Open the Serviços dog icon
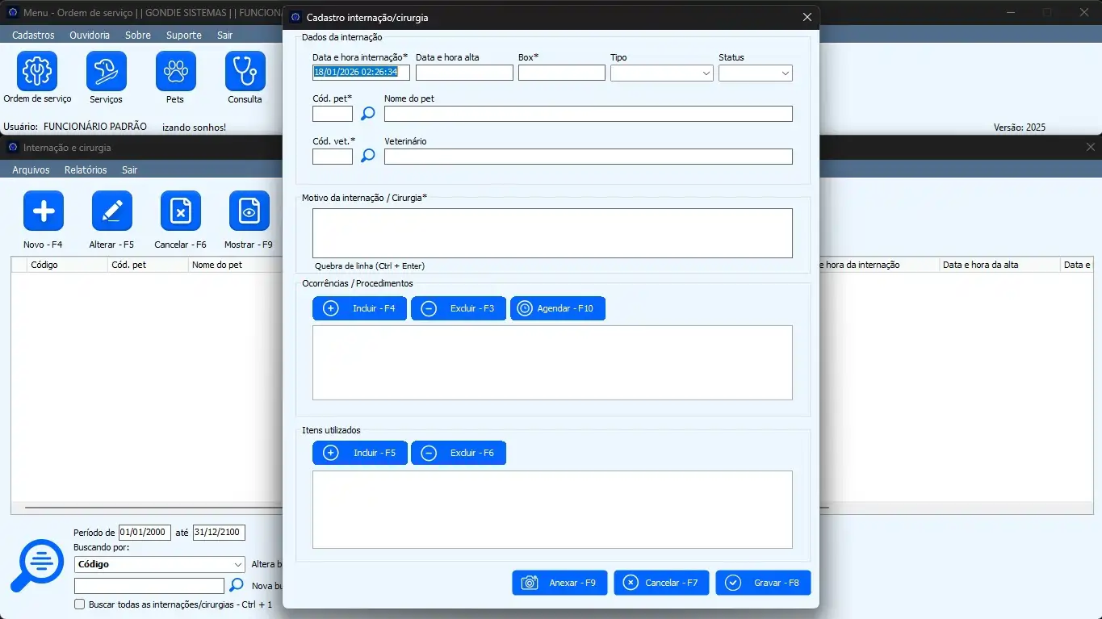 107,72
